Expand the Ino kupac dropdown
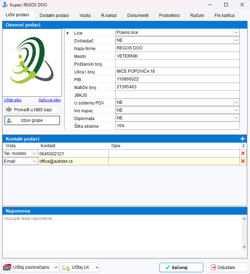 coord(236,110)
